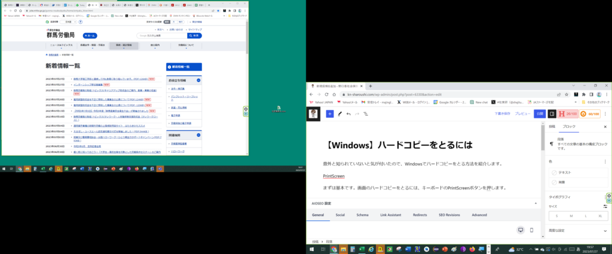Click the site avatar logo in WordPress editor
This screenshot has height=254, width=612.
click(x=313, y=114)
